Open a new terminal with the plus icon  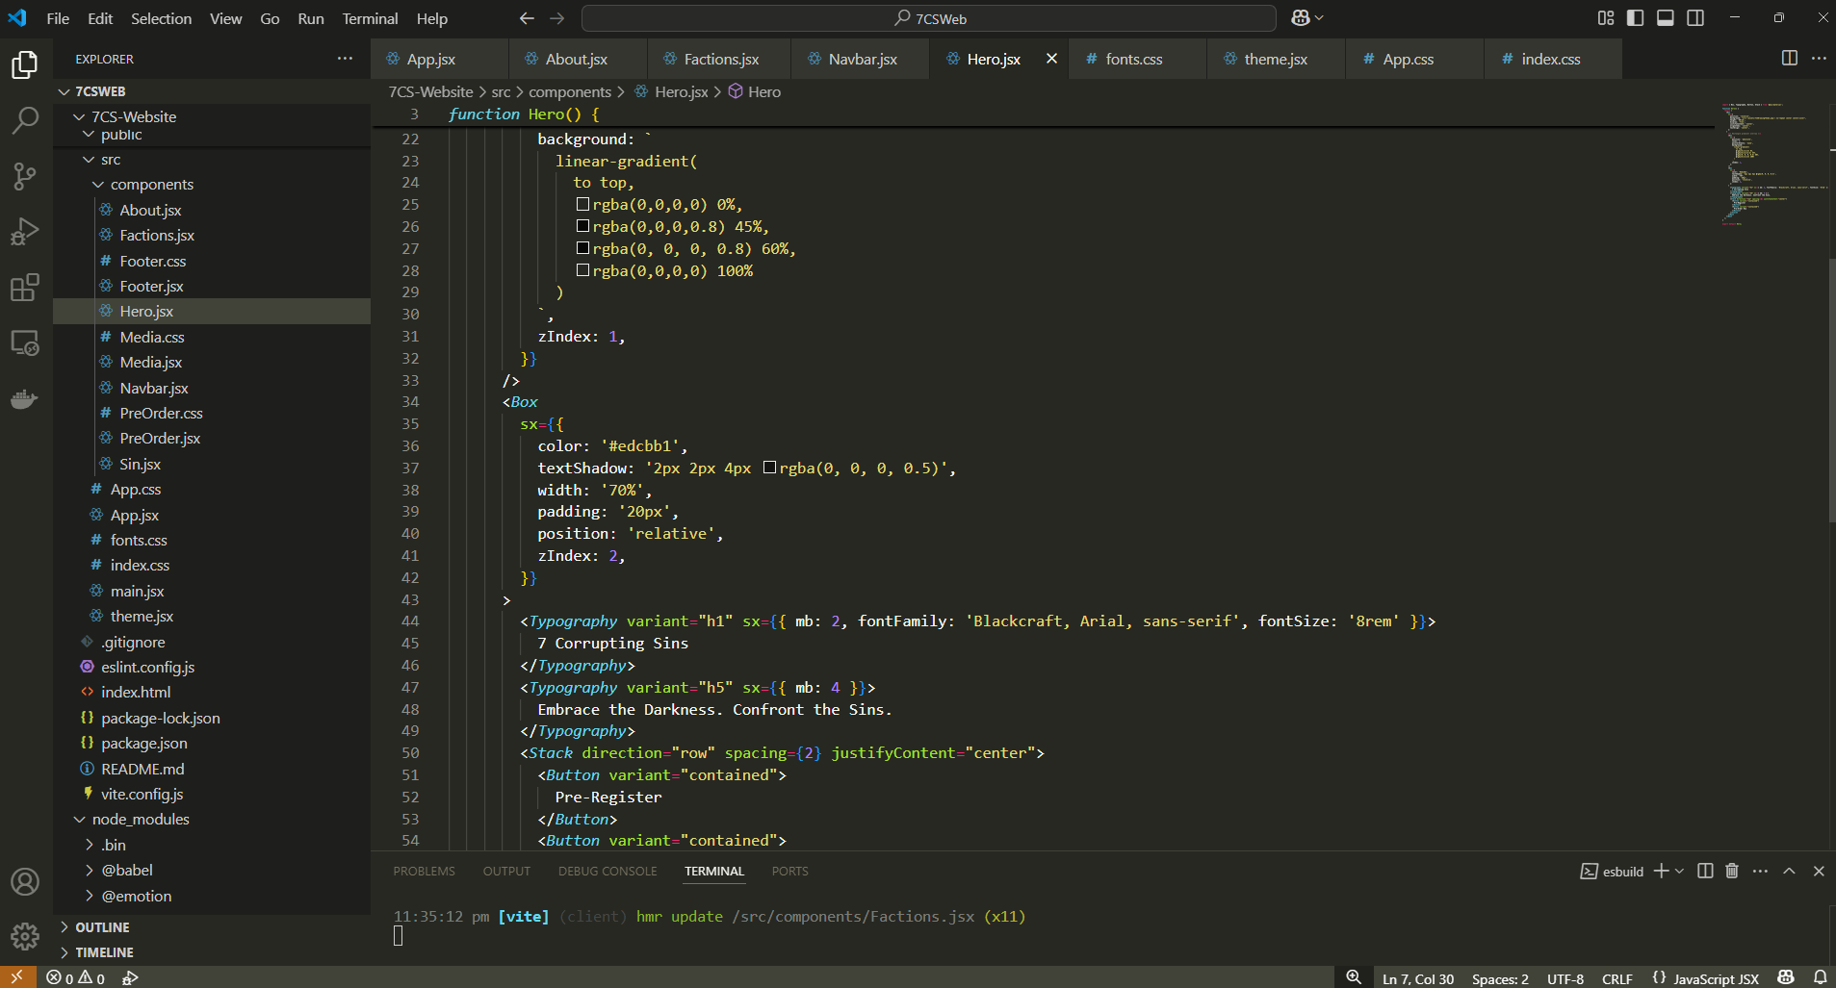(1662, 871)
